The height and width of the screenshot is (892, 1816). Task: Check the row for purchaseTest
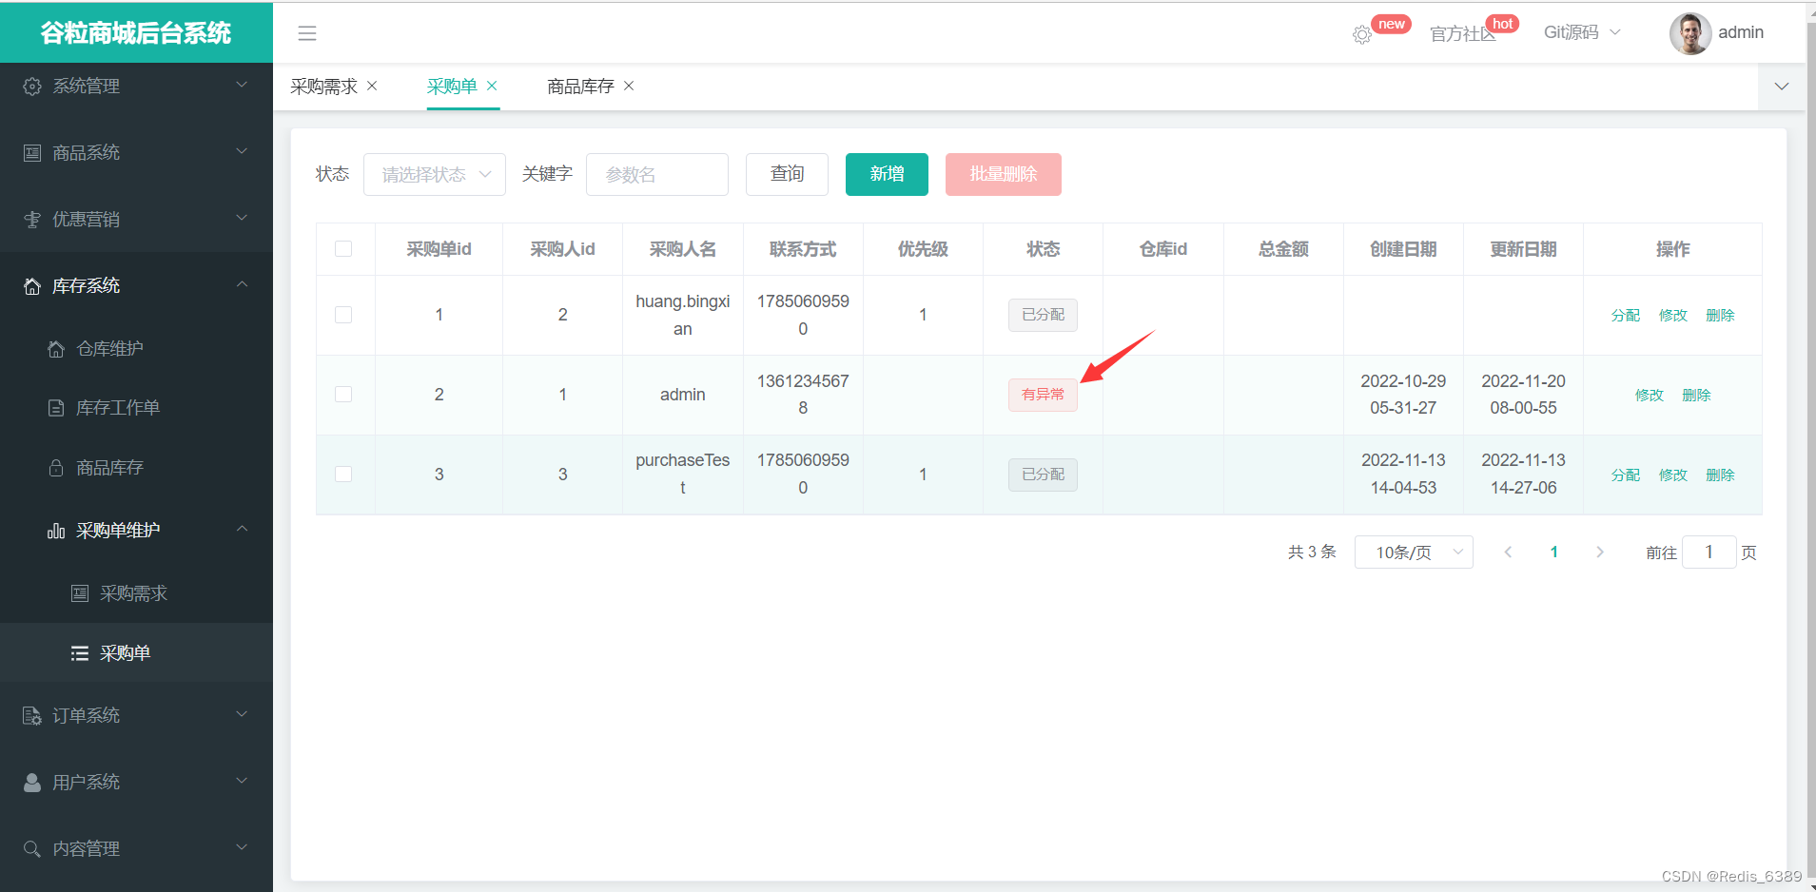click(343, 475)
